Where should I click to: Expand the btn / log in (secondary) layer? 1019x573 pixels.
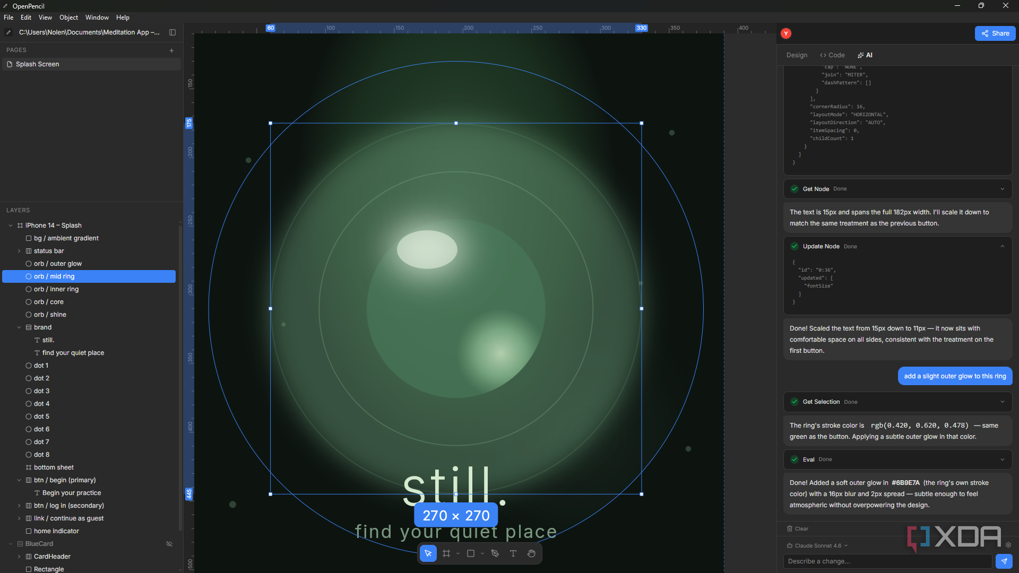click(x=19, y=506)
